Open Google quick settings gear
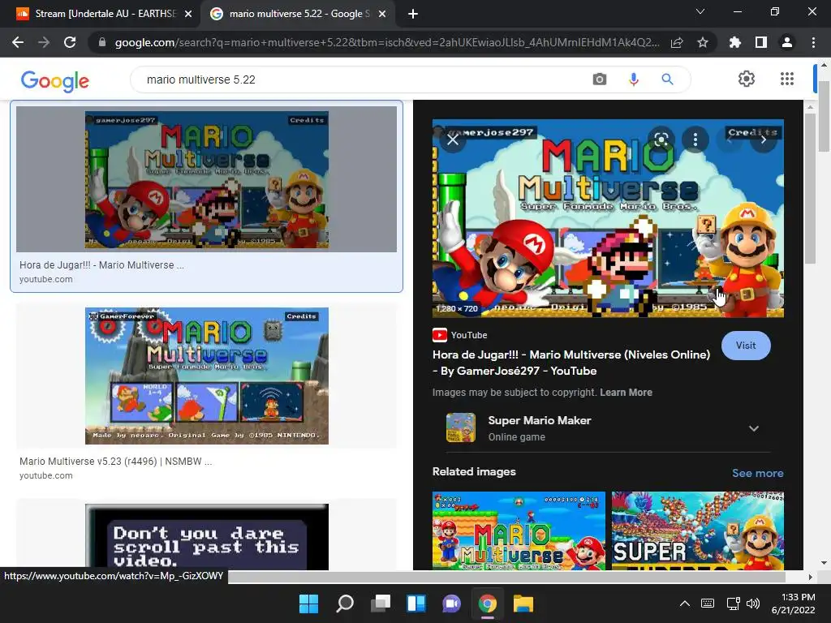 (x=747, y=79)
